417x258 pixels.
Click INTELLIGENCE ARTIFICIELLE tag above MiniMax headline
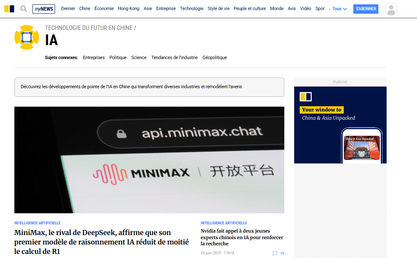[37, 223]
